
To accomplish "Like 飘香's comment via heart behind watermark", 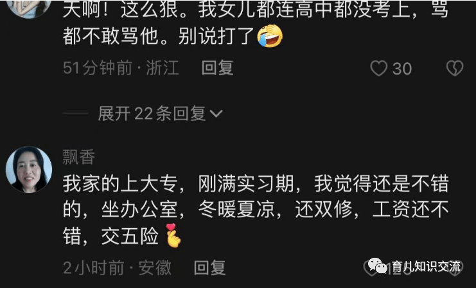I will [x=370, y=269].
